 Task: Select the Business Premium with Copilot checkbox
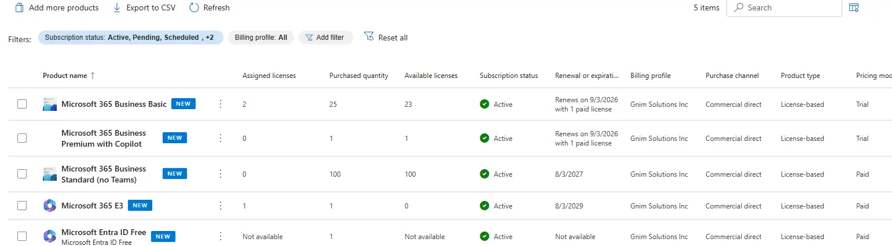pyautogui.click(x=22, y=138)
